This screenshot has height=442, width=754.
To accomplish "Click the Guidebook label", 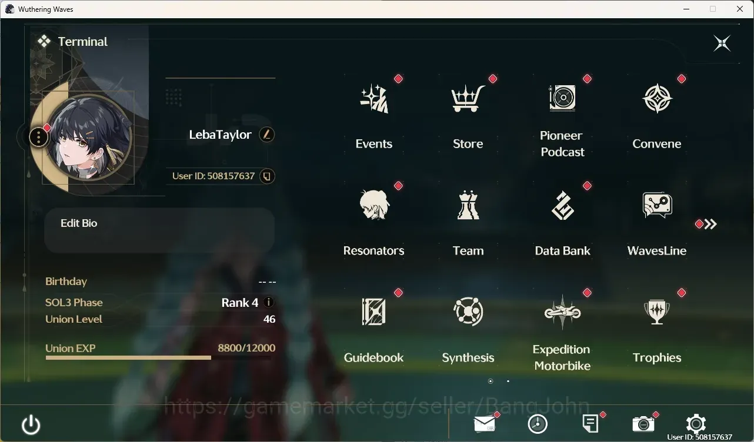I will (374, 357).
